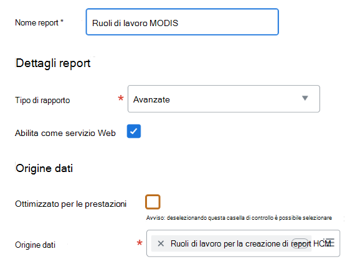Remove the selected Origine dati item

(x=161, y=243)
